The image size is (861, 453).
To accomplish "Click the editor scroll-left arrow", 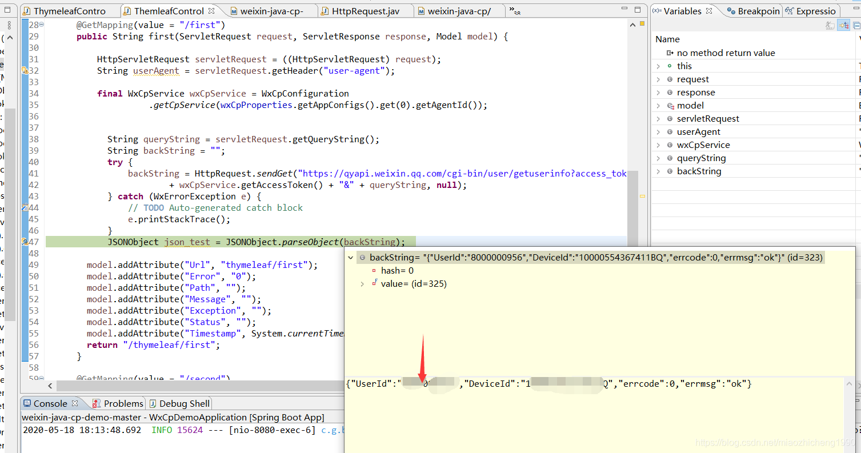I will pyautogui.click(x=51, y=386).
